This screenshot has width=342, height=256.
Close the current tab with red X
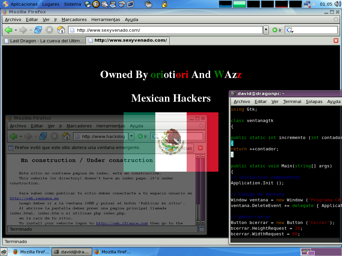[336, 41]
